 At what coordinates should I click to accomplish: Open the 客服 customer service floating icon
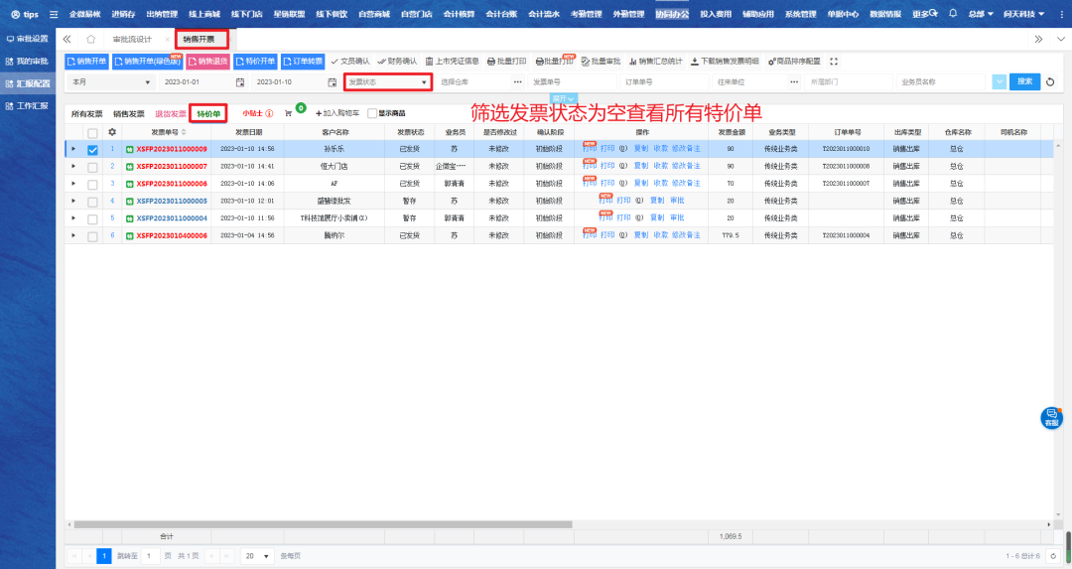[1051, 417]
